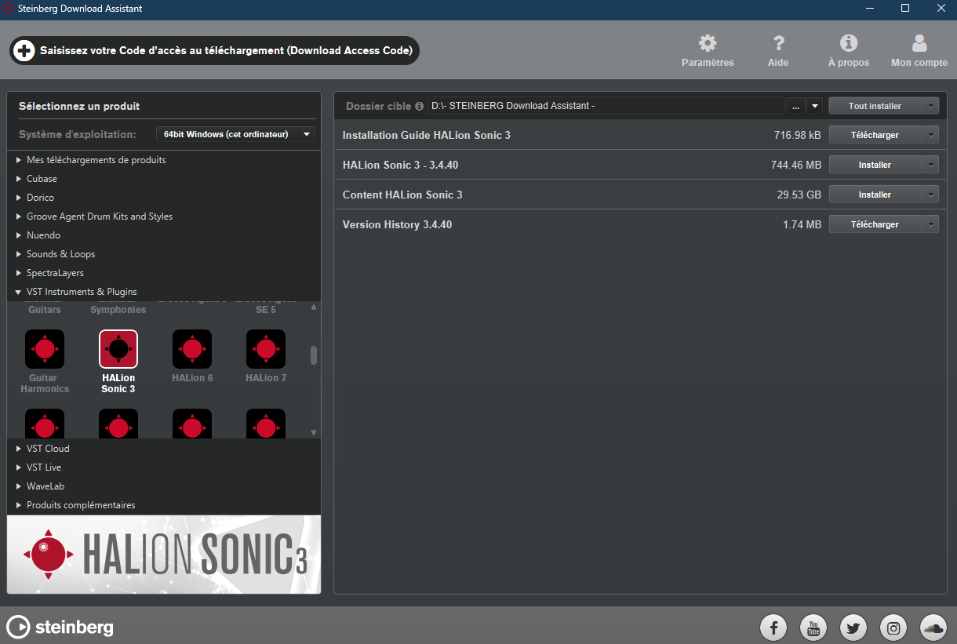This screenshot has height=644, width=957.
Task: Open the Tout installer options arrow
Action: [x=931, y=106]
